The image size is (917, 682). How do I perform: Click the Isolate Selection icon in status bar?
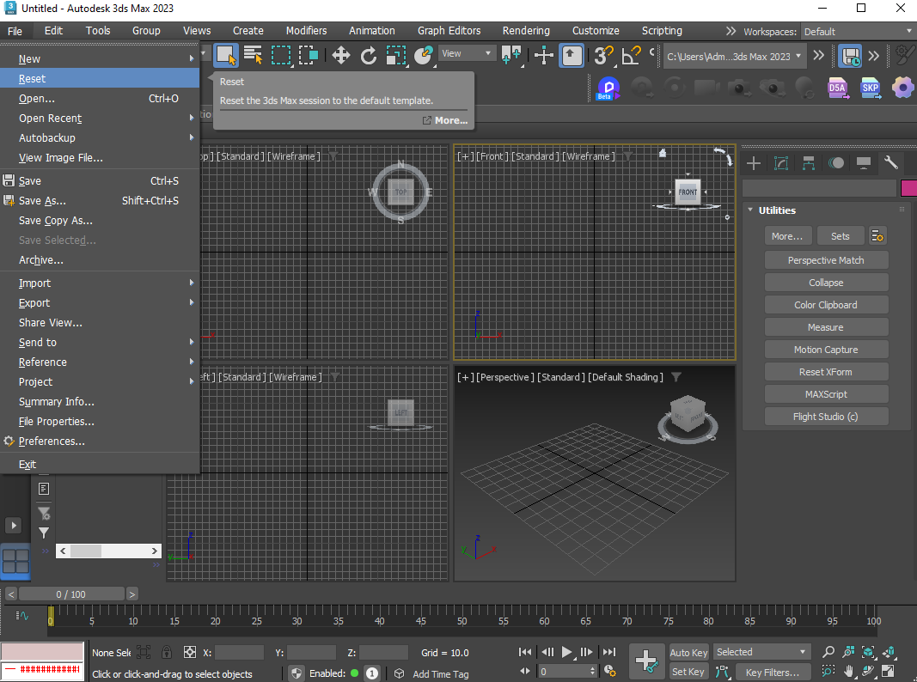point(144,652)
